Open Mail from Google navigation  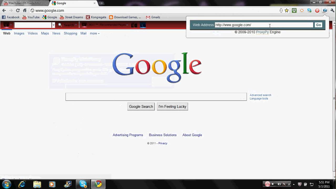coord(83,33)
